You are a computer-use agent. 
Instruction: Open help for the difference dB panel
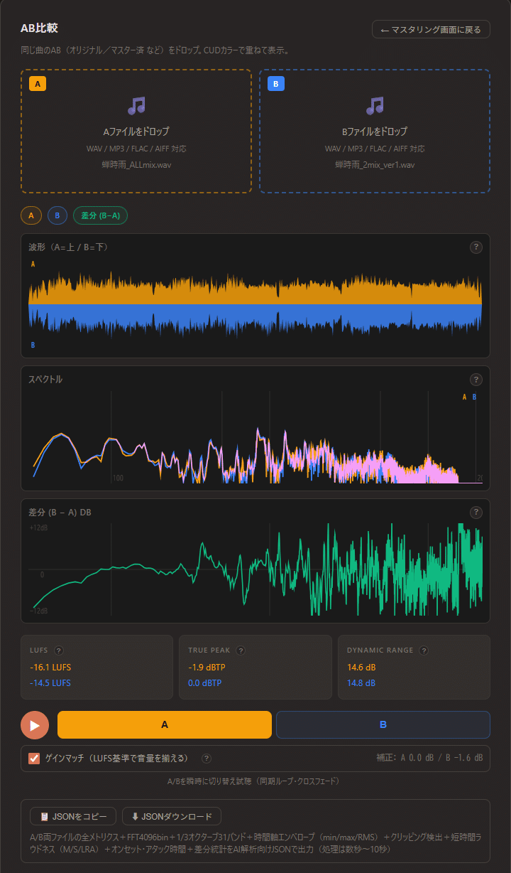[x=476, y=512]
